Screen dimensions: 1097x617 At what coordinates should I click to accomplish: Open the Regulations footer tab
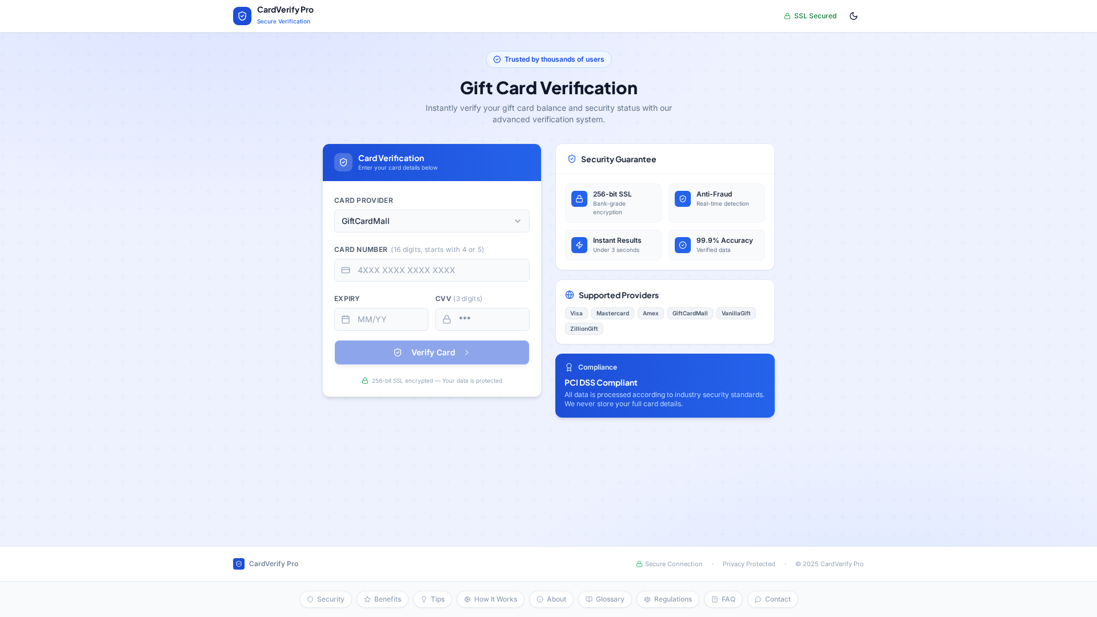pos(668,599)
